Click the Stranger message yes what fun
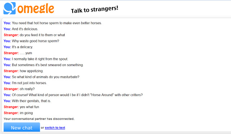The image size is (231, 134). [x=21, y=107]
